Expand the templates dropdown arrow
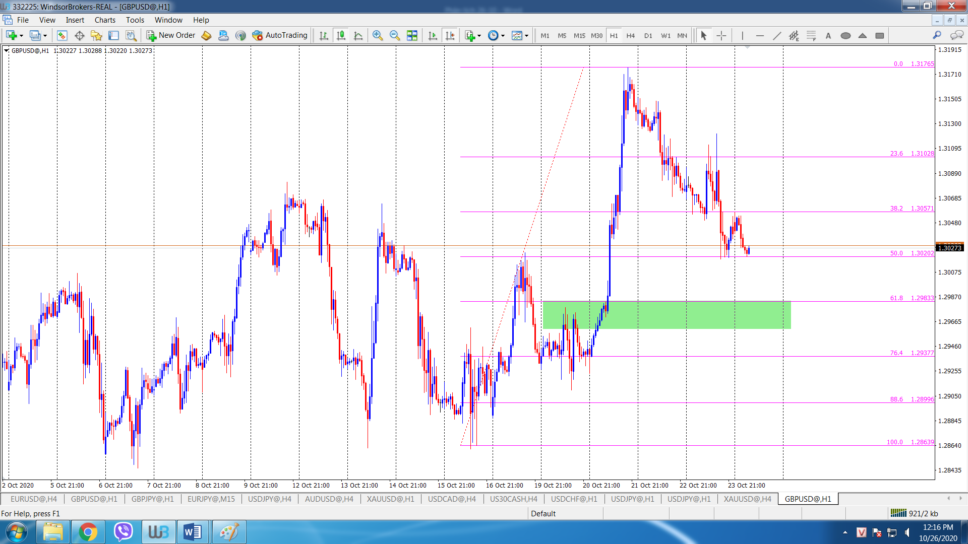 526,36
